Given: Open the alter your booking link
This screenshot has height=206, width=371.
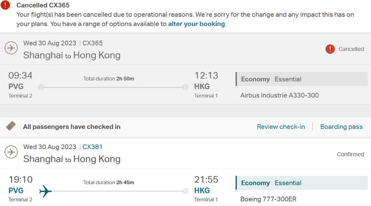Looking at the screenshot, I should pyautogui.click(x=197, y=24).
